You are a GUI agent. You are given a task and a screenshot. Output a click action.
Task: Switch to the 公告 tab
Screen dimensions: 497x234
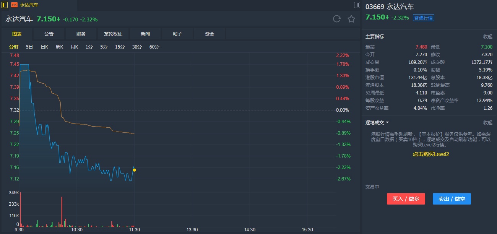point(49,34)
